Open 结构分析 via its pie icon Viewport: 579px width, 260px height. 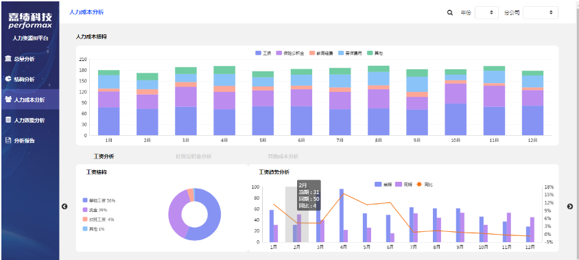tap(8, 79)
